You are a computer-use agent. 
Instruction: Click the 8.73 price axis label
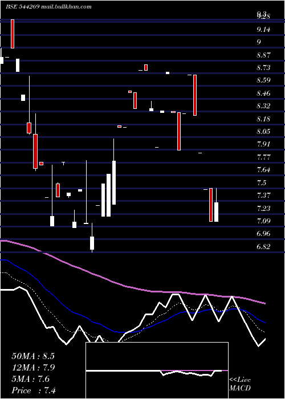click(x=263, y=68)
